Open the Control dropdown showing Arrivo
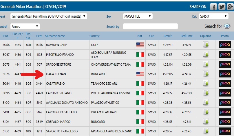This screenshot has width=234, height=137. (x=25, y=26)
